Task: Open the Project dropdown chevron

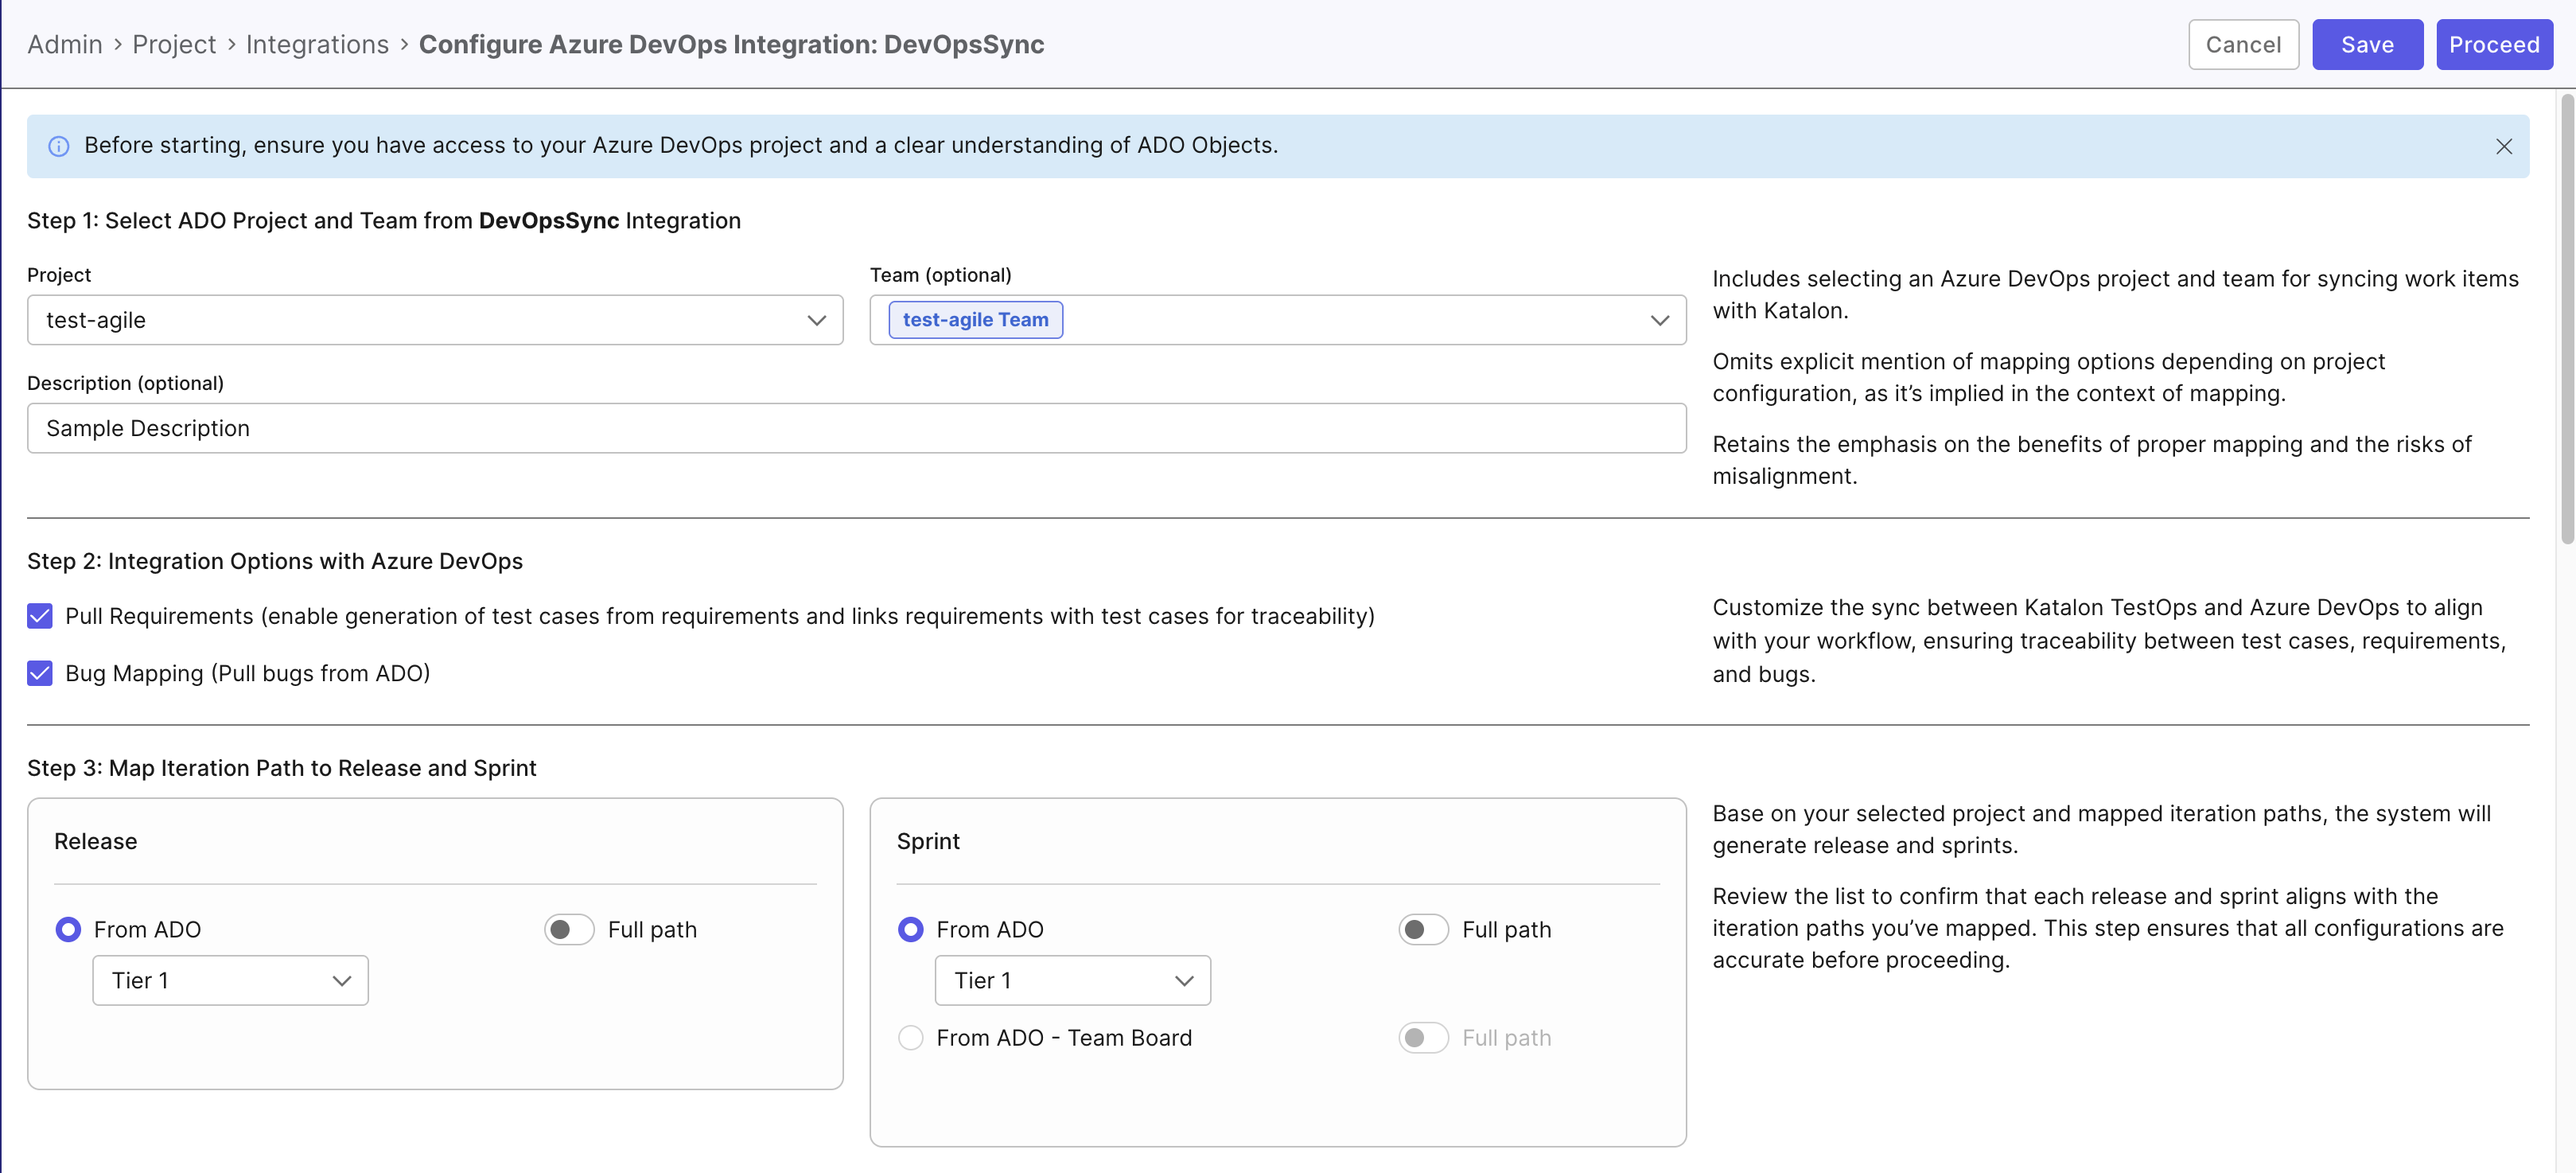Action: point(816,320)
